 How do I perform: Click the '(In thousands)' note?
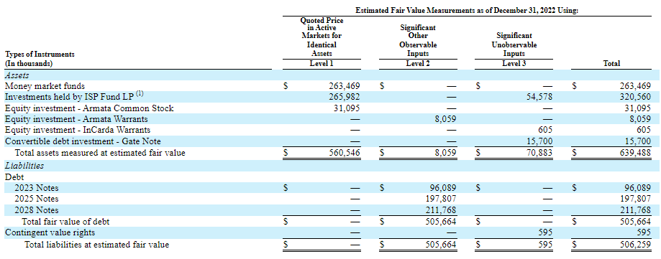coord(28,63)
